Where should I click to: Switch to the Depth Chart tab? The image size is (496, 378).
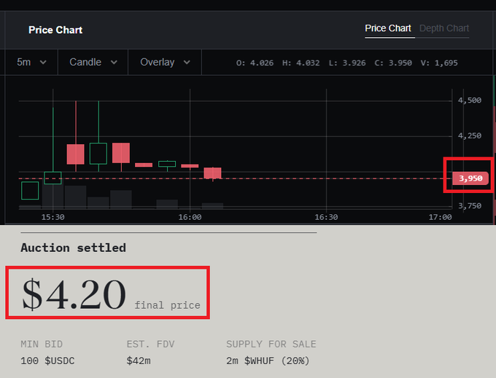(443, 28)
